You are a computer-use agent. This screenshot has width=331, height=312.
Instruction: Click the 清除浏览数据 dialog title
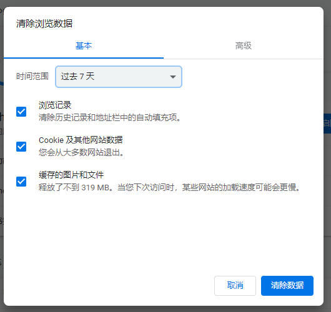(x=44, y=24)
